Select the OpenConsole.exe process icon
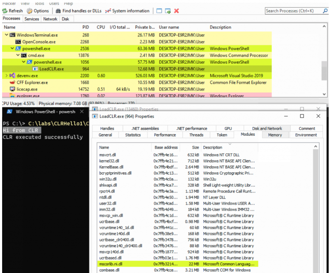Screen dimensions: 330x273 (x=18, y=42)
